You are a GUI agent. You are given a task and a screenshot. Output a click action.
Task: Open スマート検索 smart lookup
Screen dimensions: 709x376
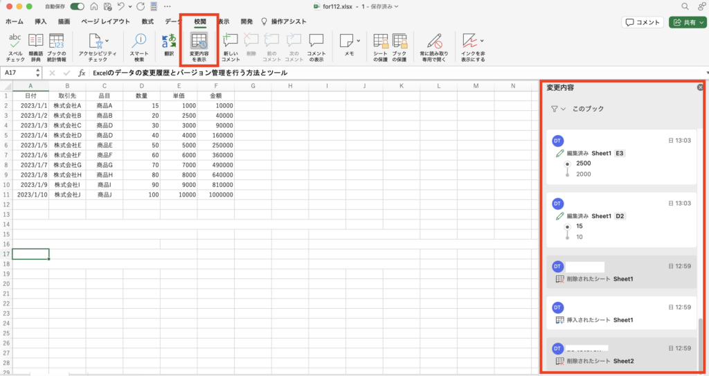click(138, 47)
